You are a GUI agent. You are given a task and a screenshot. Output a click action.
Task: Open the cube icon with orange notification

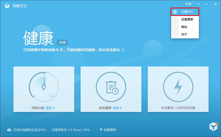[214, 127]
